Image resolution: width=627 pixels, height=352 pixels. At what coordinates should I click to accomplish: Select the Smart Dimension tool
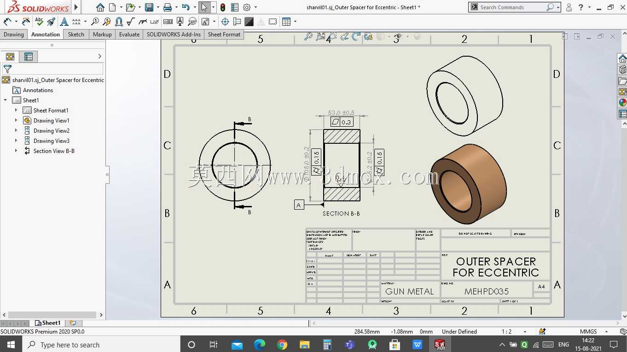[x=7, y=21]
